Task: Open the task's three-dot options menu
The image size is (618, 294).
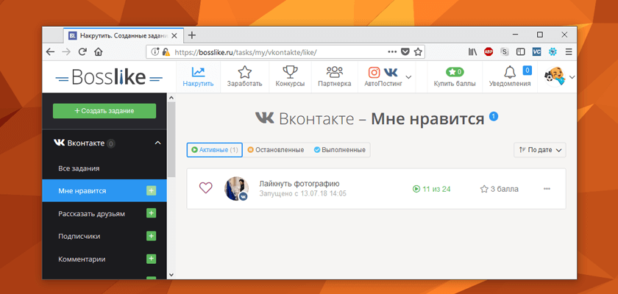Action: 547,189
